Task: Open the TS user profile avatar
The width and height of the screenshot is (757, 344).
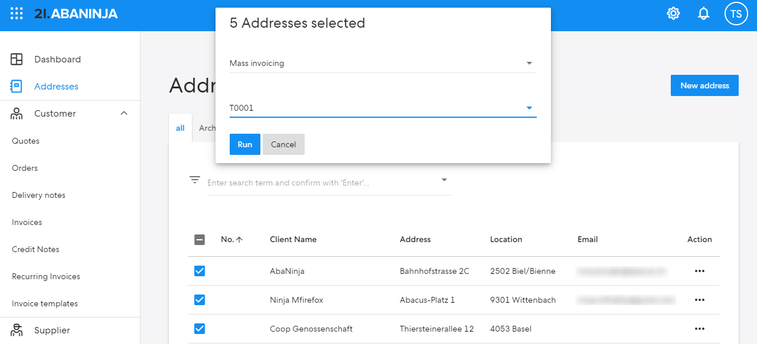Action: pos(736,14)
